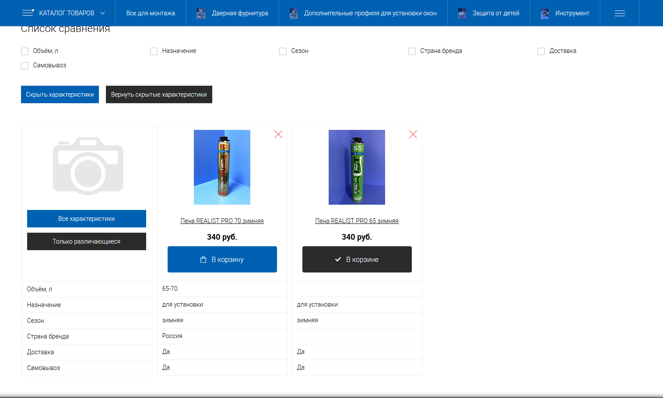Open the hamburger more-categories menu

click(620, 13)
